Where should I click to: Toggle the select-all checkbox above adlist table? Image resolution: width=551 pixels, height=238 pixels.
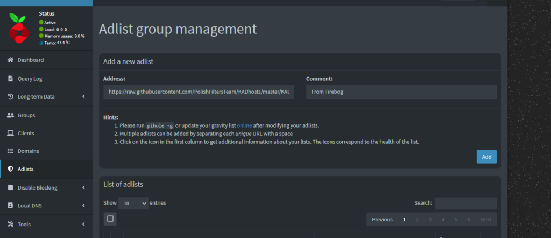pyautogui.click(x=110, y=219)
